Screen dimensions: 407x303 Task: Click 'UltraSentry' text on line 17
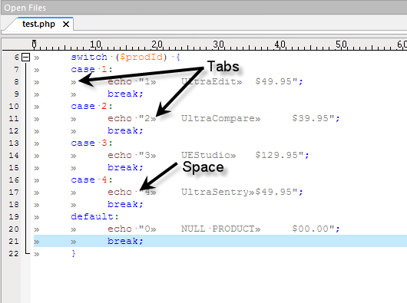[215, 192]
